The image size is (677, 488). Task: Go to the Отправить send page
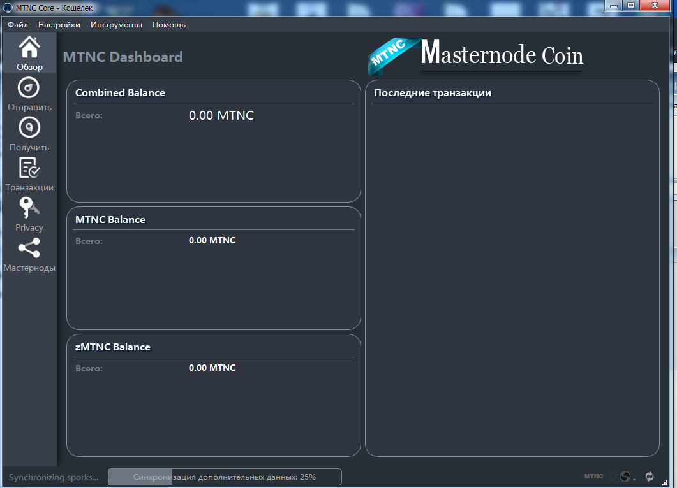[29, 94]
